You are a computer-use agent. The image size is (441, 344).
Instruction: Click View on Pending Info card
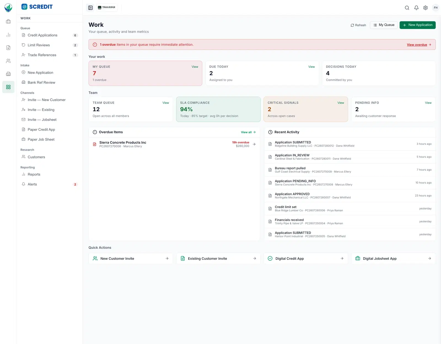tap(428, 103)
